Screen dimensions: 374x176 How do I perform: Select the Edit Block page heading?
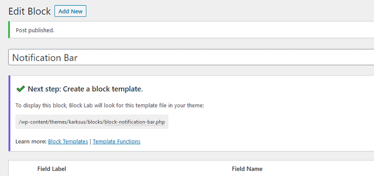(29, 11)
